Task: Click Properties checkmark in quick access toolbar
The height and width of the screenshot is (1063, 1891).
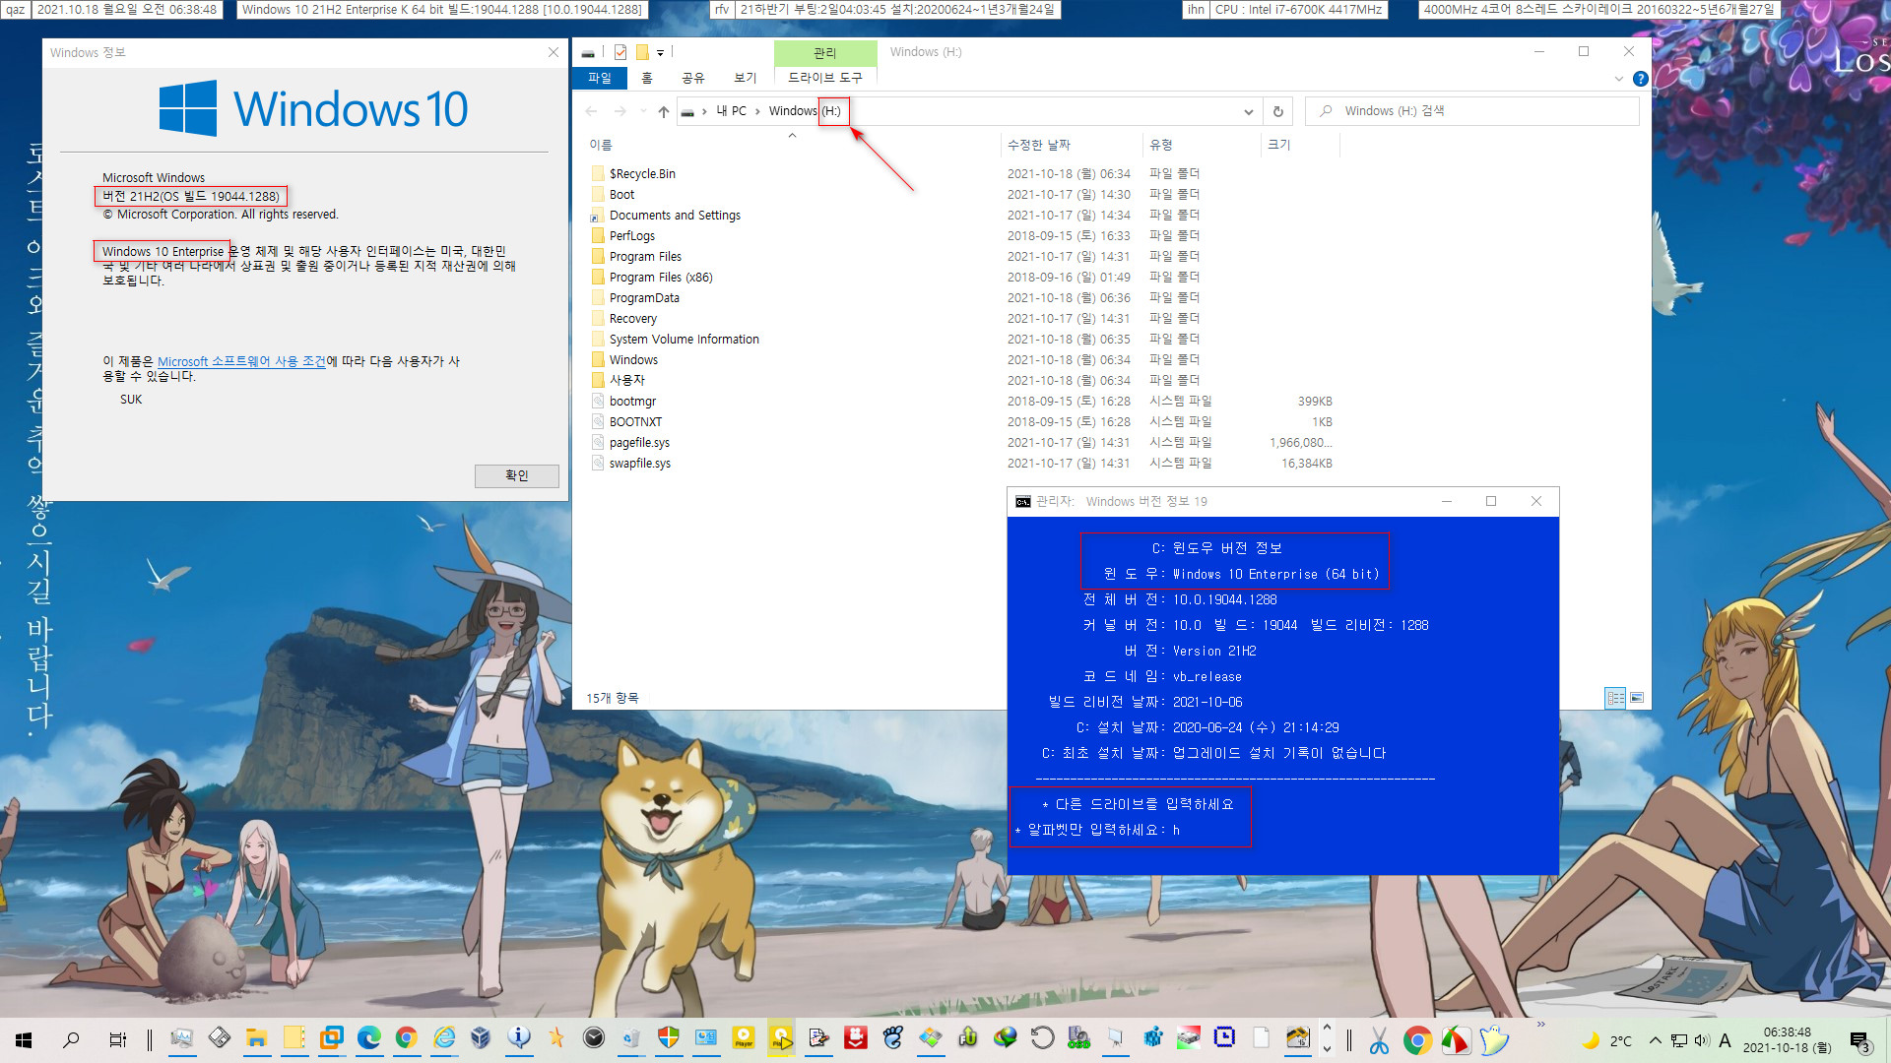Action: click(x=619, y=52)
